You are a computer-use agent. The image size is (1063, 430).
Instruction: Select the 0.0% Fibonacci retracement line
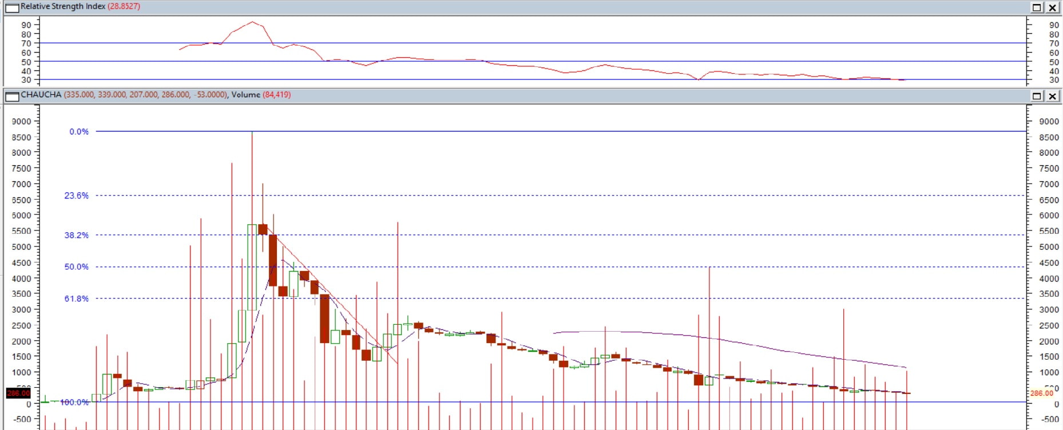tap(561, 132)
